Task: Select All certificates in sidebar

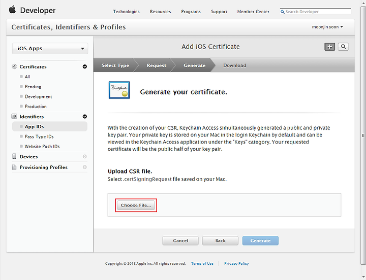Action: click(x=27, y=77)
